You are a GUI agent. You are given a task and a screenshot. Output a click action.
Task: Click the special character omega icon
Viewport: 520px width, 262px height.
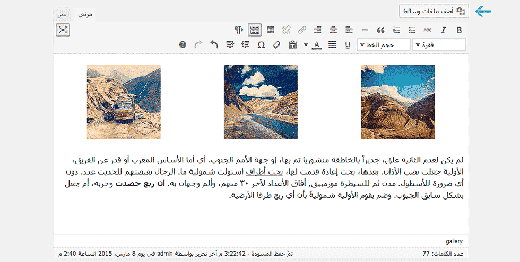pyautogui.click(x=261, y=44)
